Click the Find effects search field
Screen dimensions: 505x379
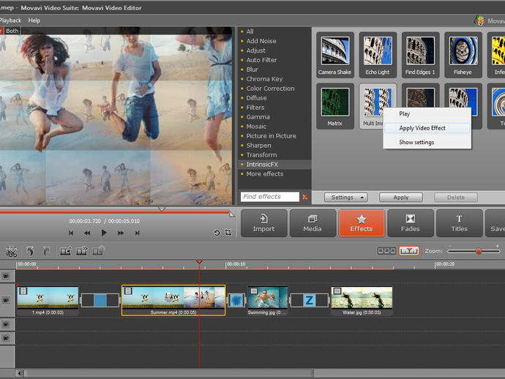[x=270, y=197]
